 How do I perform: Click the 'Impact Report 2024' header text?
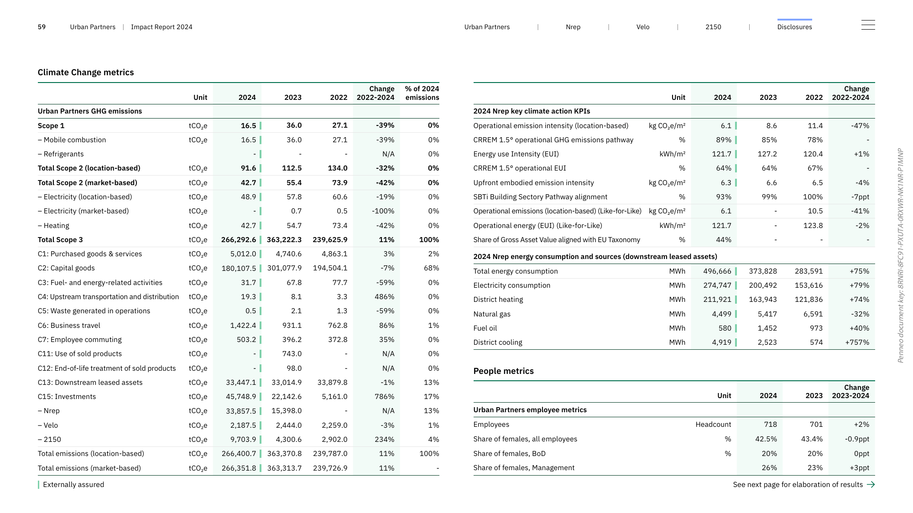(x=162, y=27)
